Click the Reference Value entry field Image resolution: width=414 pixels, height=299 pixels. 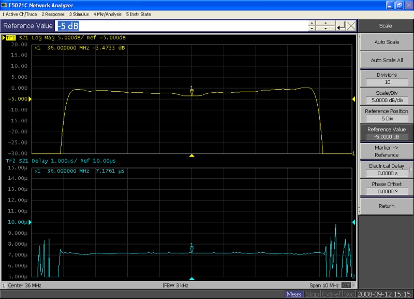[181, 26]
